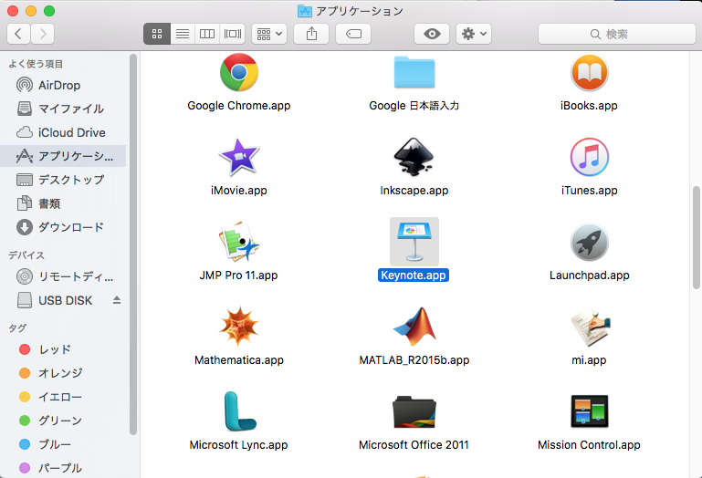
Task: Click the Quick Look eye button
Action: tap(432, 34)
